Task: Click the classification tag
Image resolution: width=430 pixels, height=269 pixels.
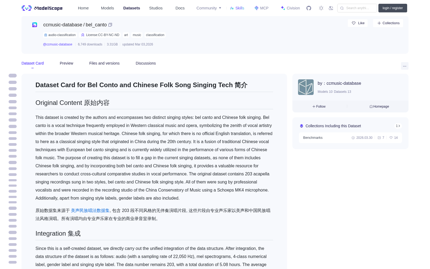Action: (x=155, y=35)
